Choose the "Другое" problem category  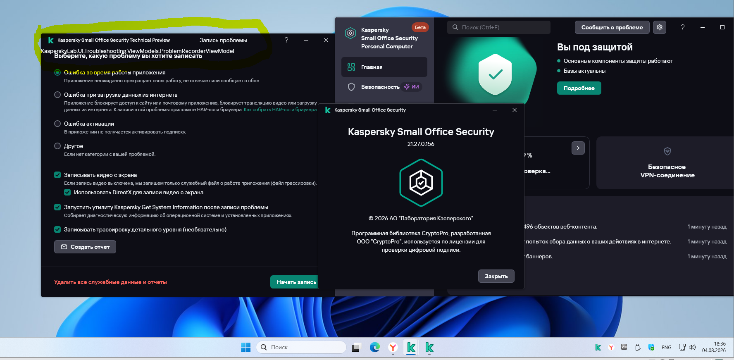(x=57, y=146)
